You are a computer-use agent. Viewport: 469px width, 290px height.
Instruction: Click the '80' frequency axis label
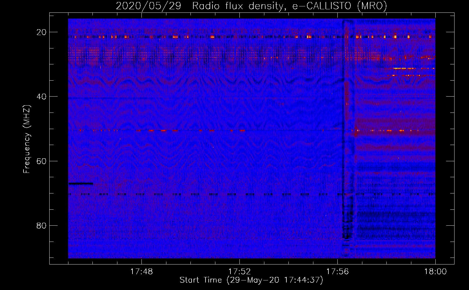(42, 225)
